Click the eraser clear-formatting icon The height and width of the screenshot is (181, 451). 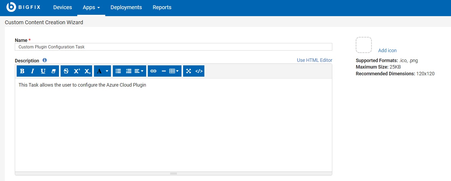point(54,71)
